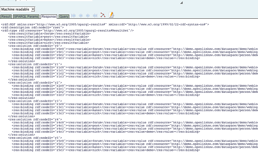Click the res:solution nodeID="r2" line
This screenshot has width=258, height=152.
[35, 83]
